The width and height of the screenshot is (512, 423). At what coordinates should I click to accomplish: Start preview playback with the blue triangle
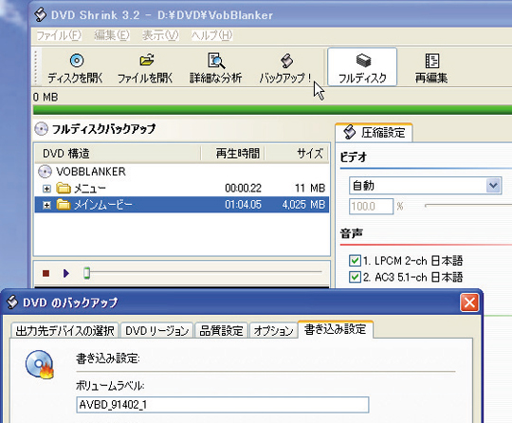click(66, 273)
